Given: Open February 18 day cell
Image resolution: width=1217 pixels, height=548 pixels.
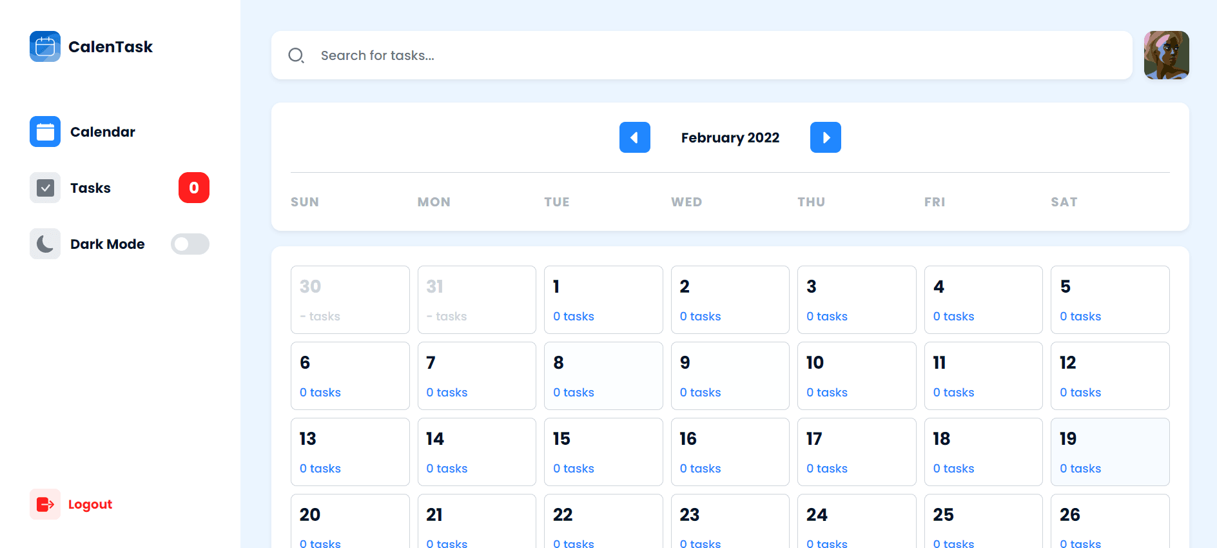Looking at the screenshot, I should 984,452.
